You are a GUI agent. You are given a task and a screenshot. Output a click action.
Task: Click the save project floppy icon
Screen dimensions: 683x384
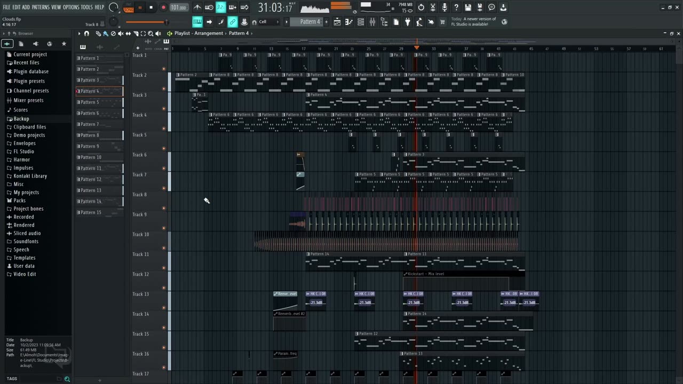[468, 7]
